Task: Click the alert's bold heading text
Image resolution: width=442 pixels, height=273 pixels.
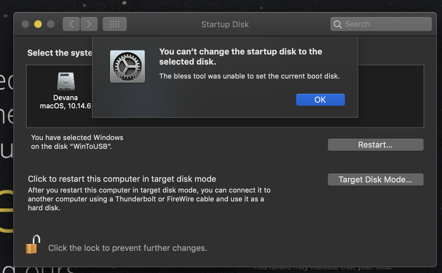Action: [241, 56]
